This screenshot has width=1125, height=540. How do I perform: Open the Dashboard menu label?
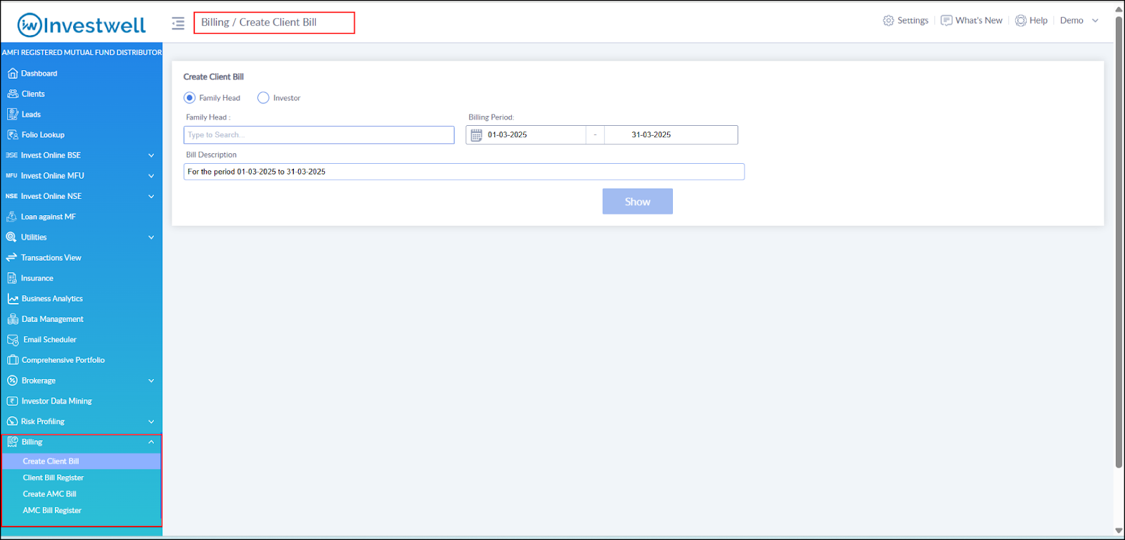coord(39,73)
